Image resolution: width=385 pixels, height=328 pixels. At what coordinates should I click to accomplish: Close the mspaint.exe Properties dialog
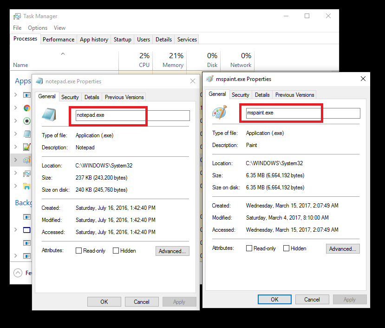pos(363,79)
